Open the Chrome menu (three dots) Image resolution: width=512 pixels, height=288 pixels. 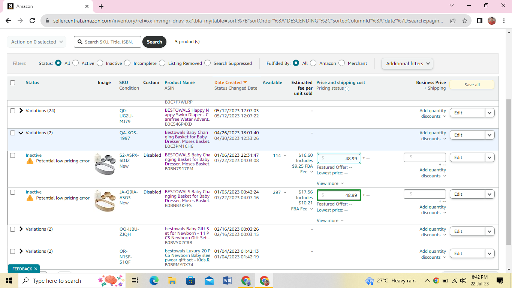click(504, 21)
